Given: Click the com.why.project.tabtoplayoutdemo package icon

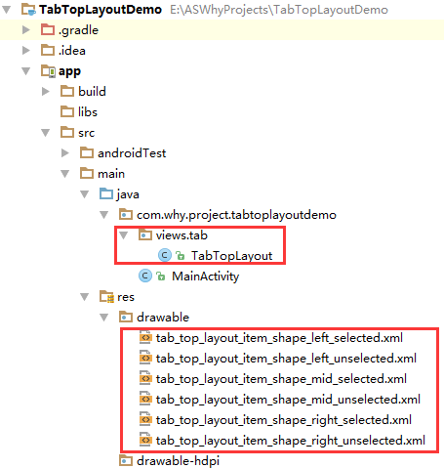Looking at the screenshot, I should (x=126, y=214).
